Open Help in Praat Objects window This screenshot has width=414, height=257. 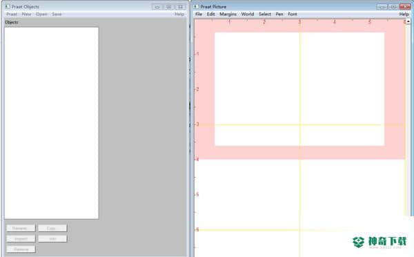(179, 15)
